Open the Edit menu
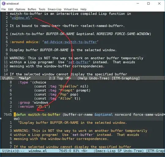 coord(11,9)
